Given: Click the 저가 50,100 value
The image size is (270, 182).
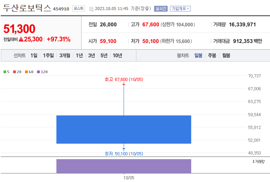Looking at the screenshot, I should [x=151, y=41].
